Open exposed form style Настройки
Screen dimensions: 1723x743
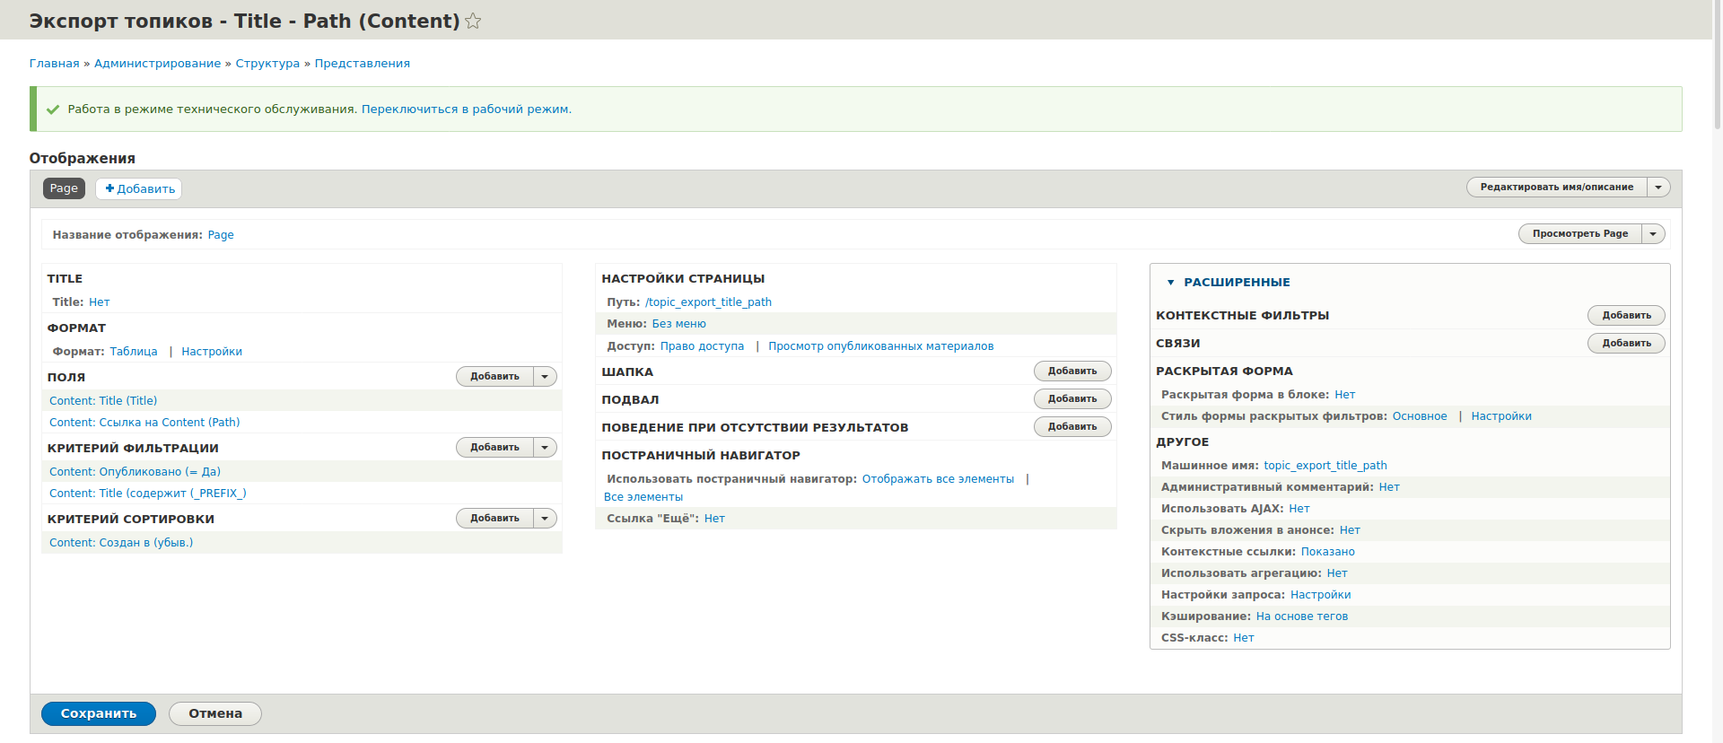tap(1501, 416)
